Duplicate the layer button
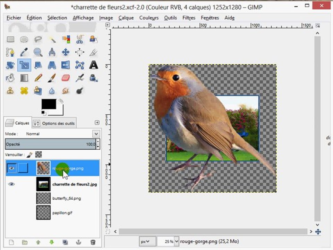The image size is (333, 250). tap(65, 242)
